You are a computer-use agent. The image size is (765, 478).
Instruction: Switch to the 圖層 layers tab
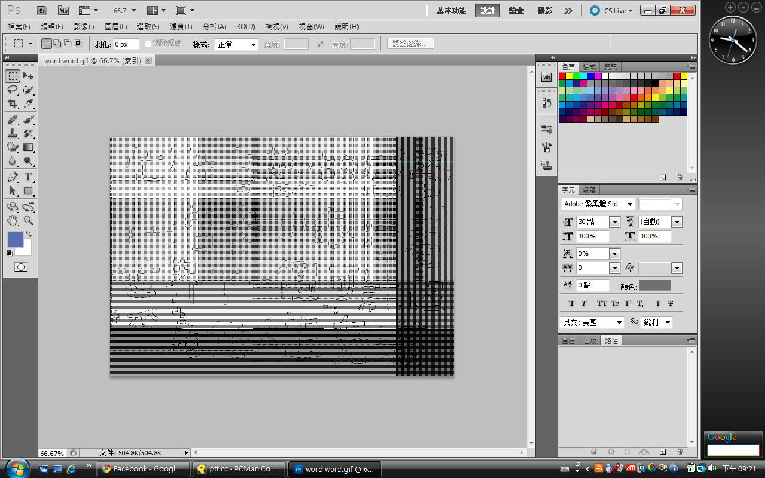point(568,341)
